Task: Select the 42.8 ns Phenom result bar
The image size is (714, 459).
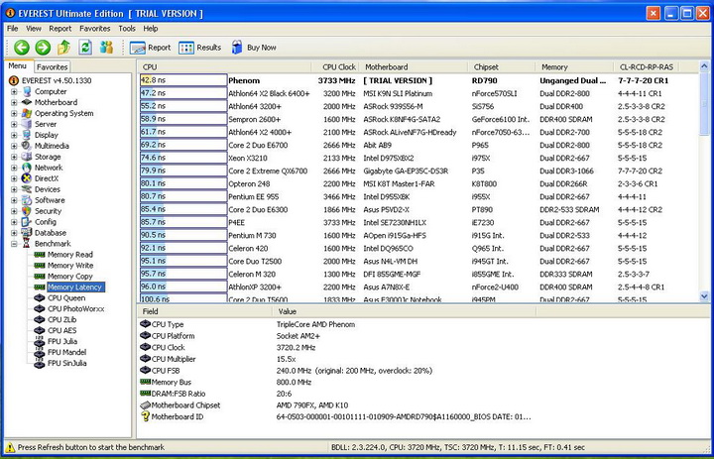Action: pos(183,80)
